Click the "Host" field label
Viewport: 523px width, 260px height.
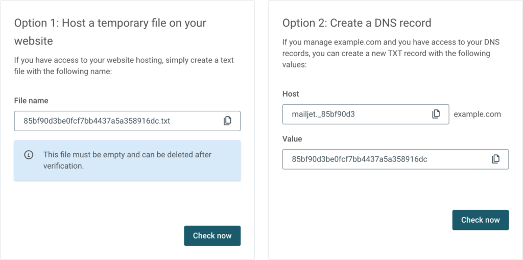[x=291, y=94]
